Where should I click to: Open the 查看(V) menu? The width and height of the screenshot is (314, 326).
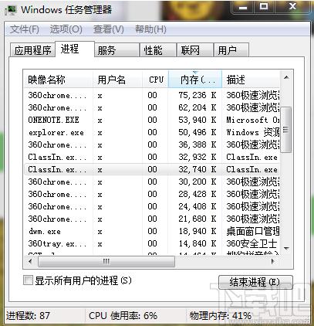tap(108, 29)
